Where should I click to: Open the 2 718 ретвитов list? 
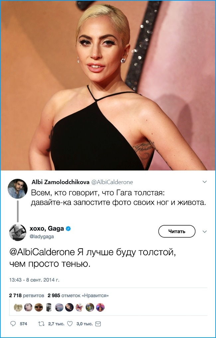27,295
